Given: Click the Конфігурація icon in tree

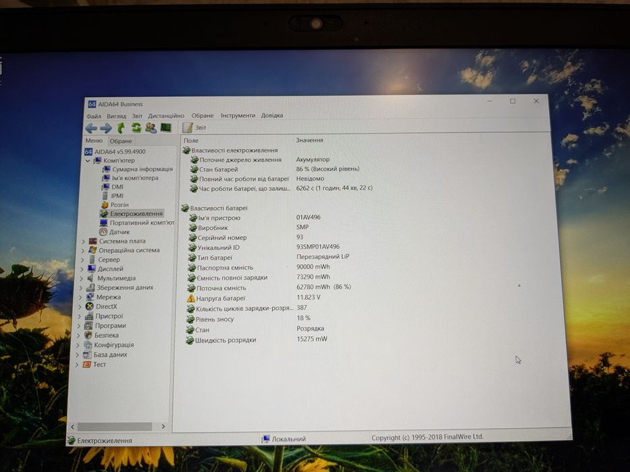Looking at the screenshot, I should pyautogui.click(x=88, y=345).
